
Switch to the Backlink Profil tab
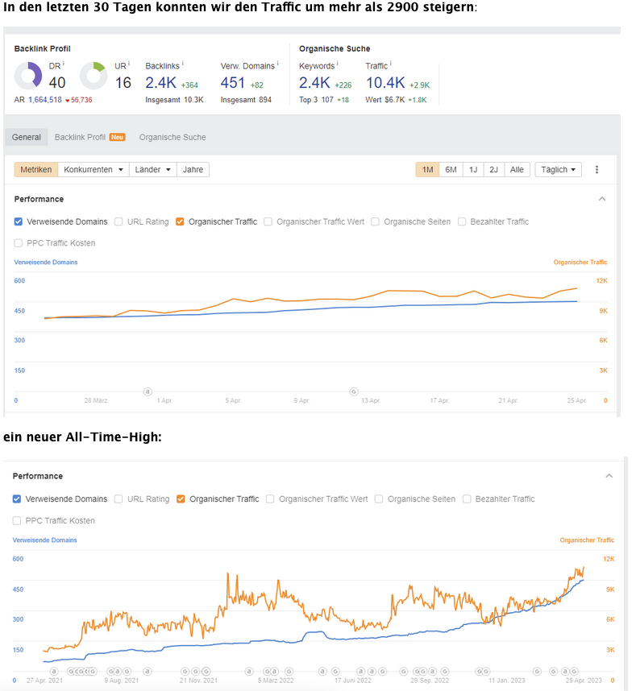point(89,138)
